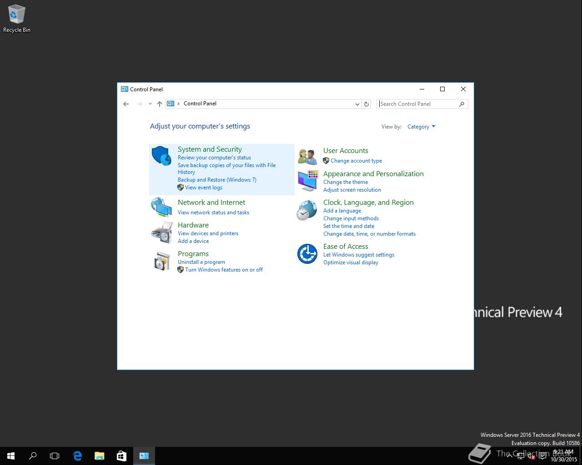582x465 pixels.
Task: Click Adjust screen resolution
Action: tap(352, 190)
